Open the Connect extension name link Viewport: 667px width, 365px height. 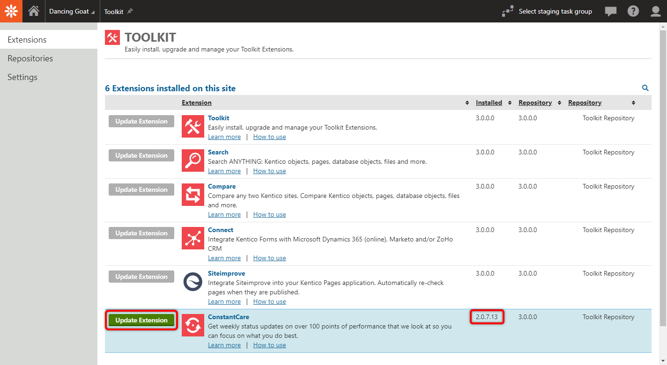tap(221, 230)
